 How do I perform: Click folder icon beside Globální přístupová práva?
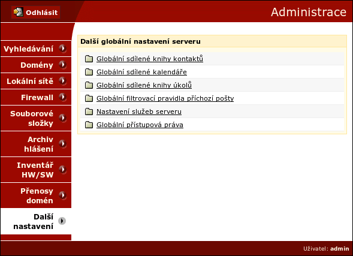tap(89, 125)
